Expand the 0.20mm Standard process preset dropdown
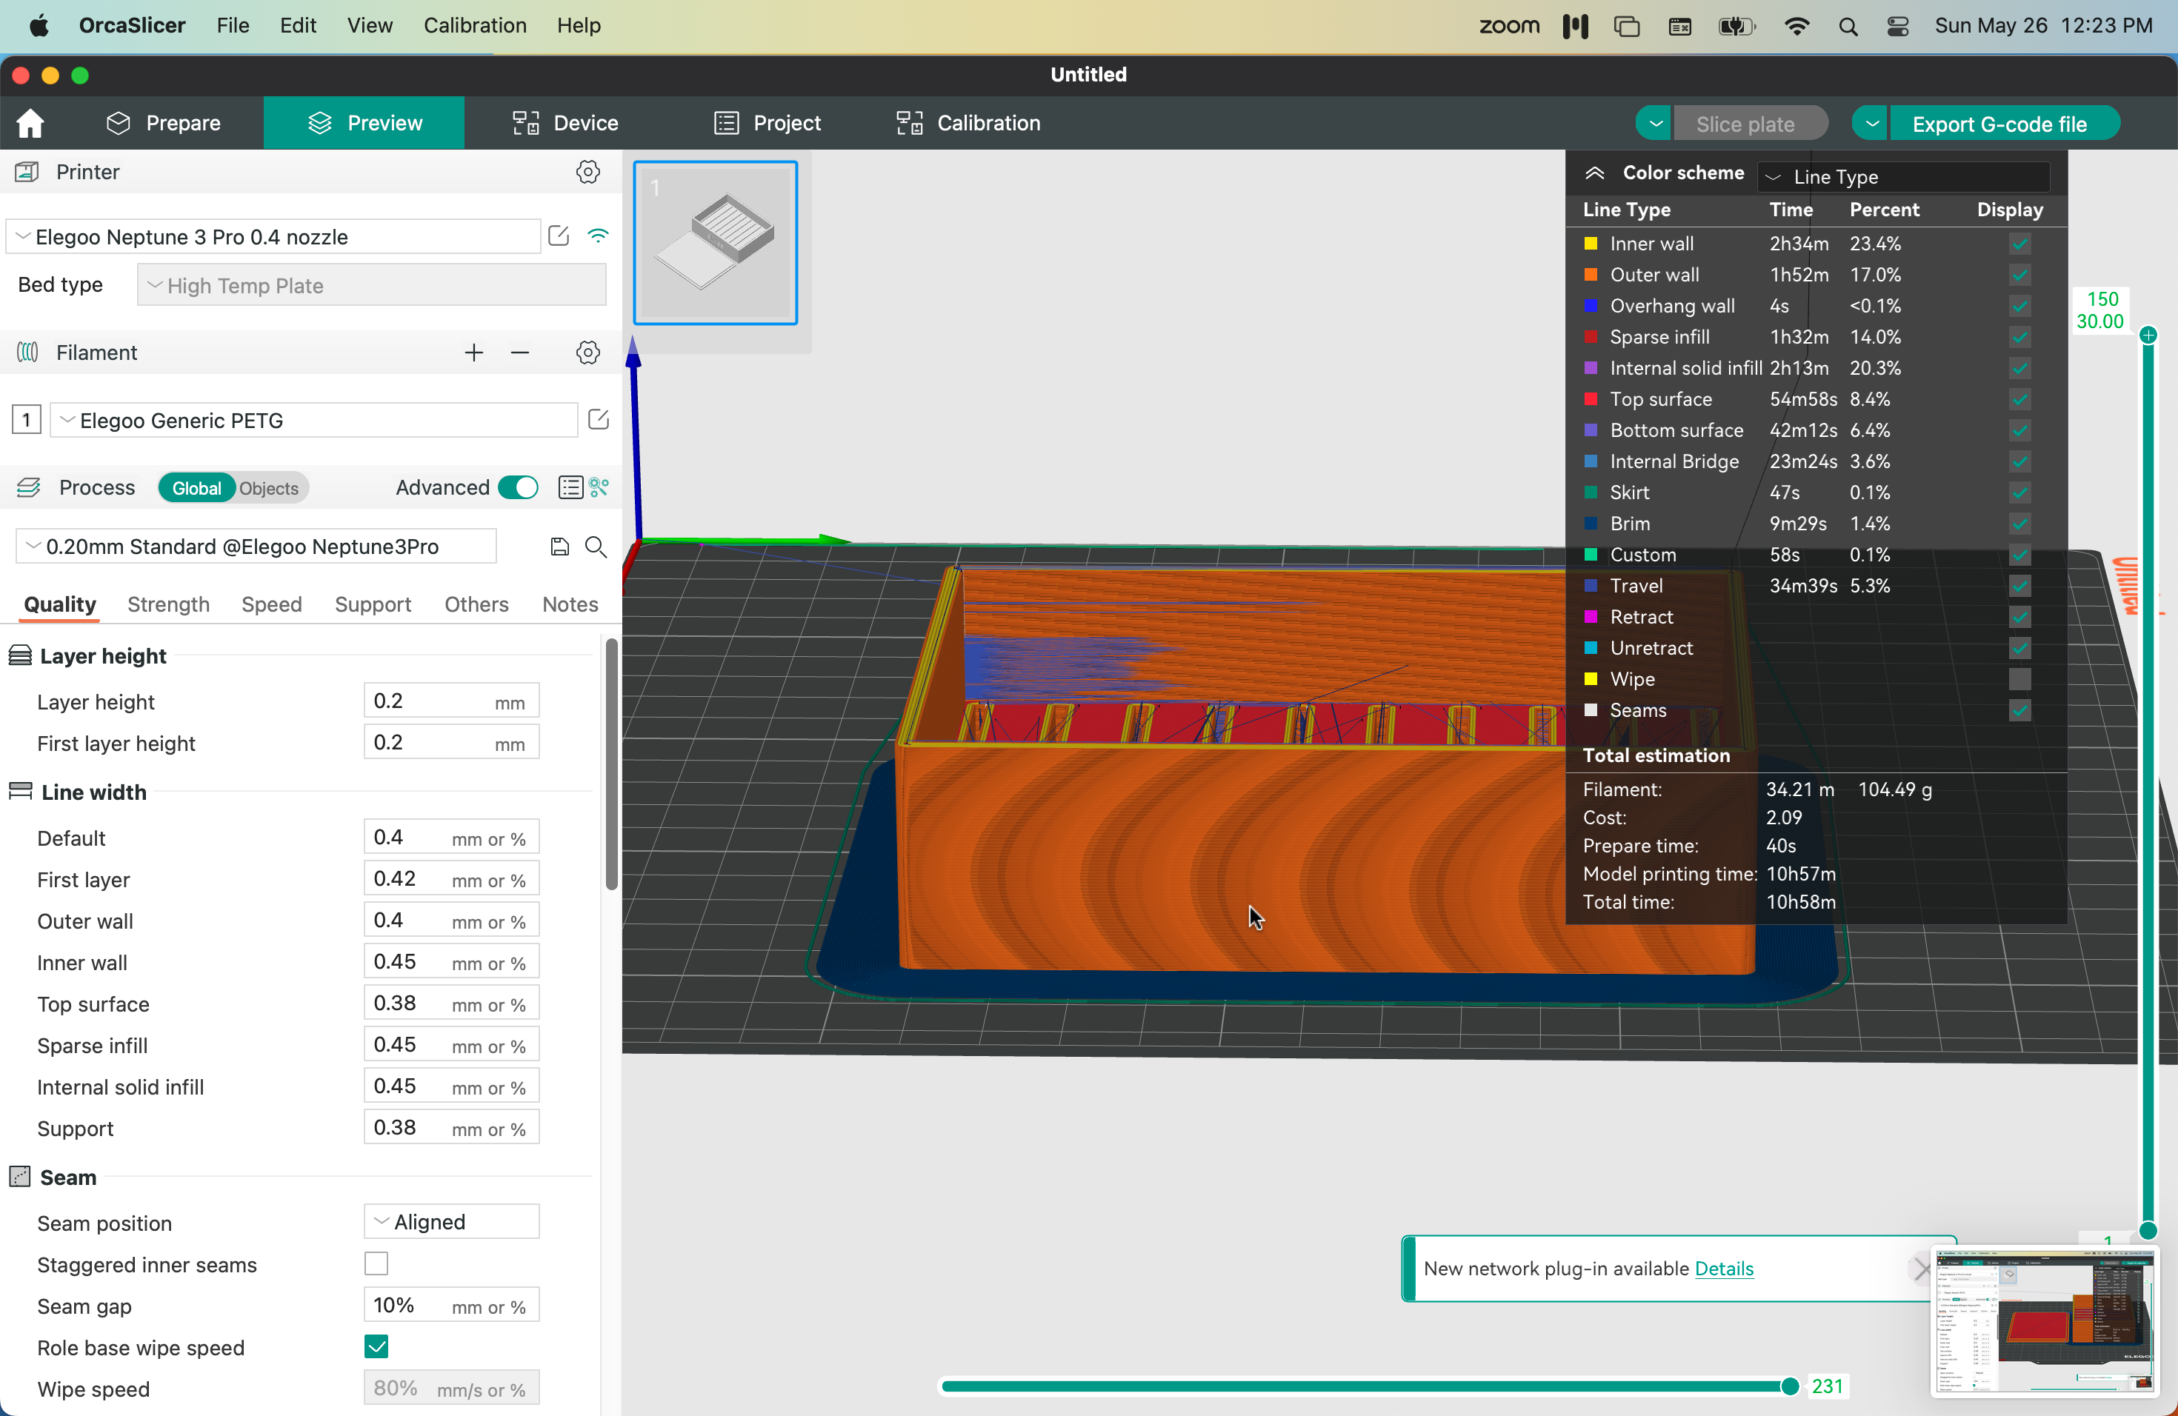This screenshot has height=1416, width=2178. tap(256, 546)
